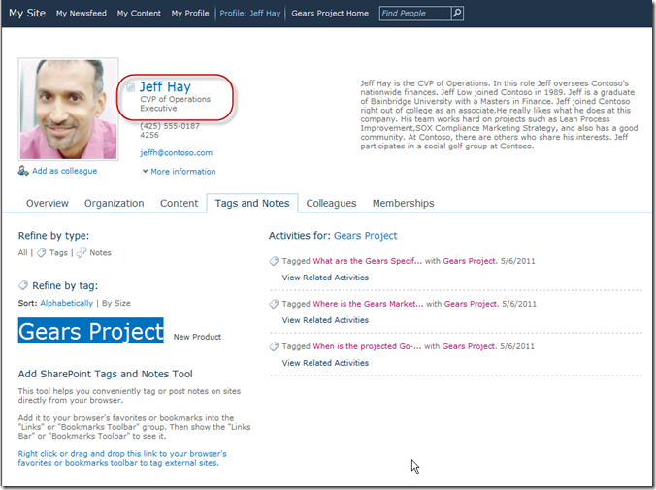Click tag icon for 'When is the projected Go-...' activity
Screen dimensions: 656x490
click(x=274, y=346)
